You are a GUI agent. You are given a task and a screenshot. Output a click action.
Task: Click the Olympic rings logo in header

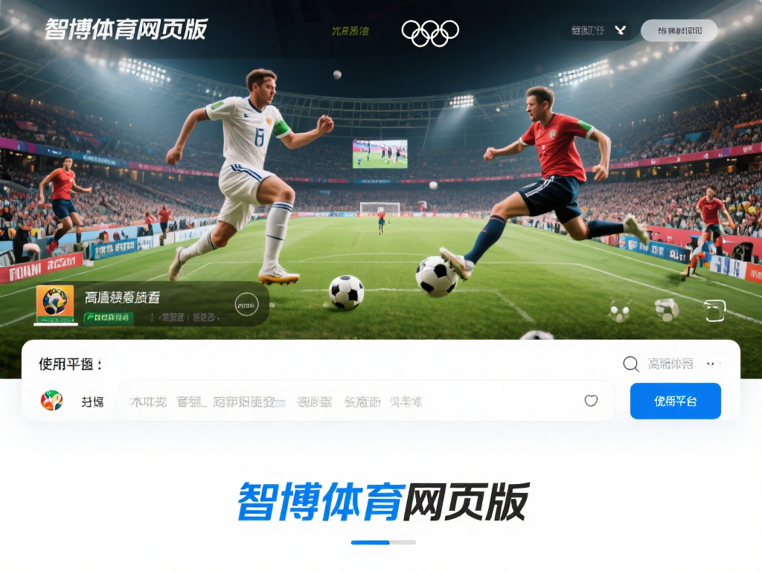pyautogui.click(x=430, y=33)
